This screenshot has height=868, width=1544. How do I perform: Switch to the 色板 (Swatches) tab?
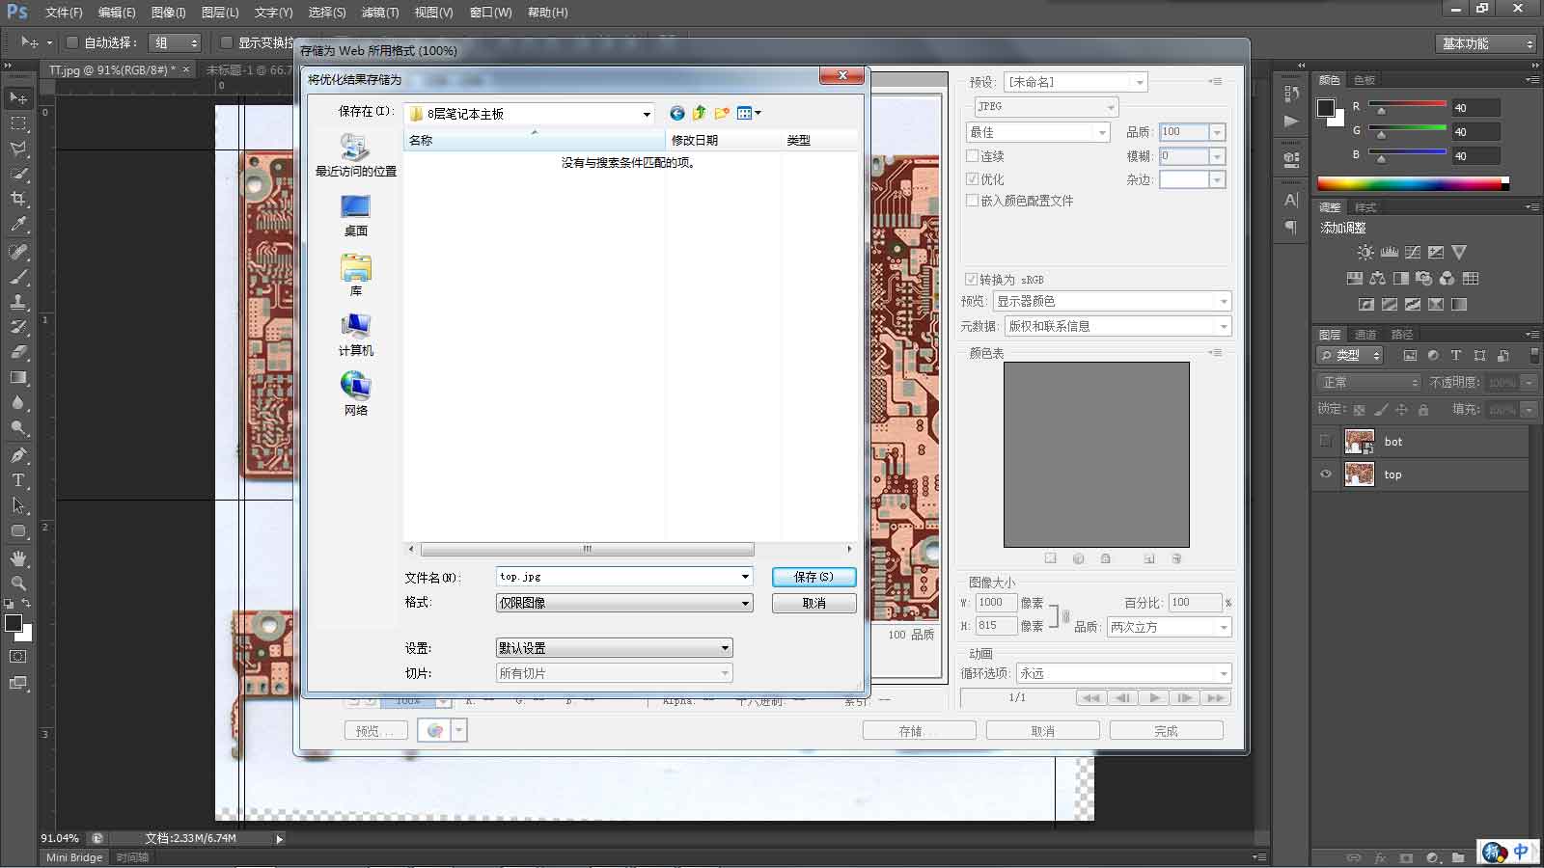click(1365, 80)
